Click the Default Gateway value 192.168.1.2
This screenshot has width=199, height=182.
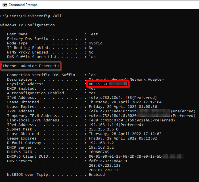point(101,143)
